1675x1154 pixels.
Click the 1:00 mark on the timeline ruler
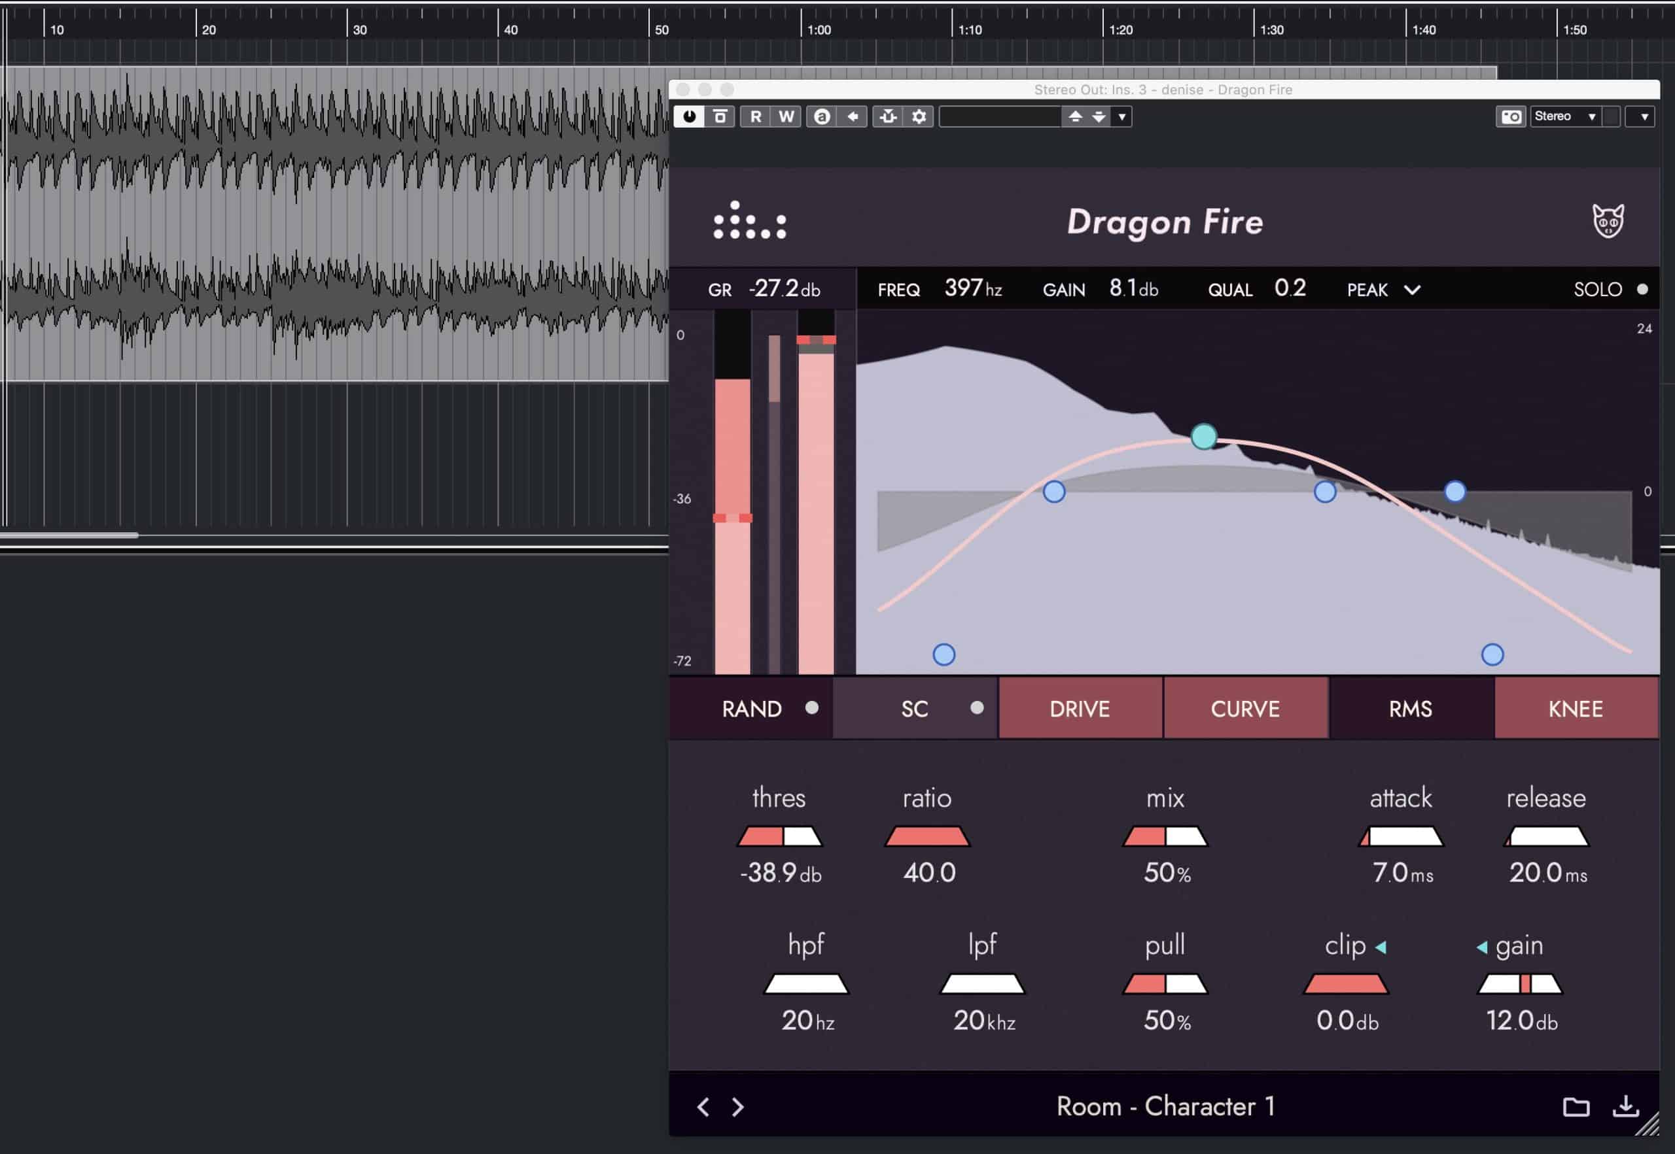pos(819,29)
